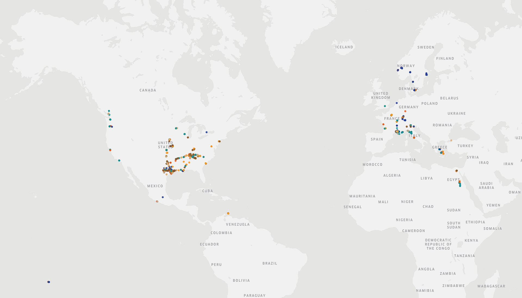Select the Finland country label
The height and width of the screenshot is (298, 522).
[x=445, y=58]
